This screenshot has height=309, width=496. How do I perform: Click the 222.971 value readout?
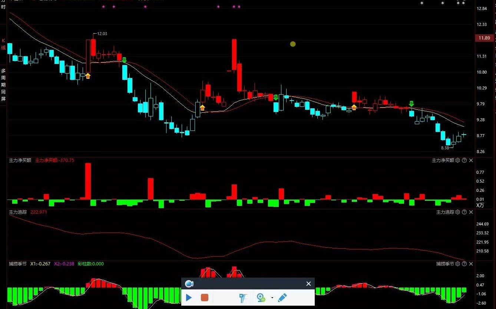click(39, 212)
